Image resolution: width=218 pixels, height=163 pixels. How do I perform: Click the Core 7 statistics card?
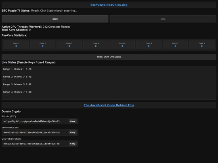[x=175, y=45]
